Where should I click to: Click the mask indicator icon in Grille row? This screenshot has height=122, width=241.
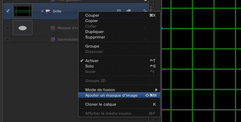[x=119, y=12]
